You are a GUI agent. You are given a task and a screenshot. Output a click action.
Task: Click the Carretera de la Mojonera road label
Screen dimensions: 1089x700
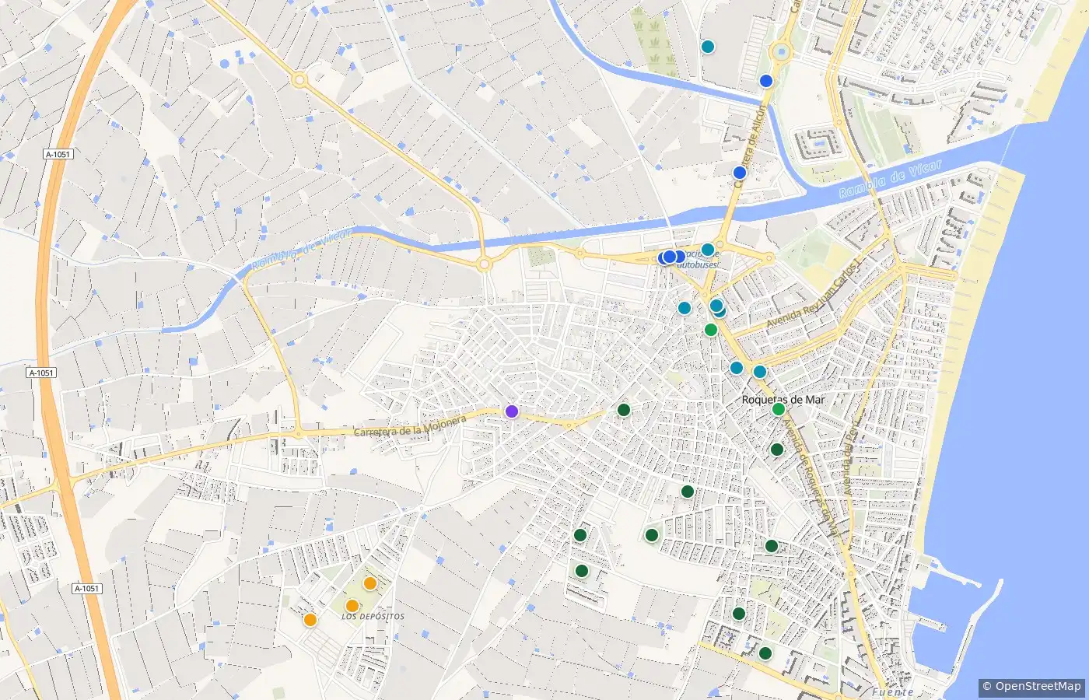tap(410, 425)
